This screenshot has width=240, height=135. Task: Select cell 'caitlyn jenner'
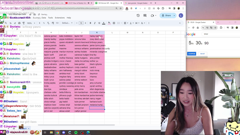tap(82, 111)
